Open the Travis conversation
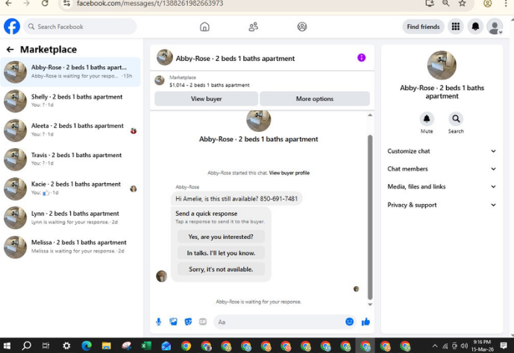Screen dimensions: 514x353 (x=70, y=159)
